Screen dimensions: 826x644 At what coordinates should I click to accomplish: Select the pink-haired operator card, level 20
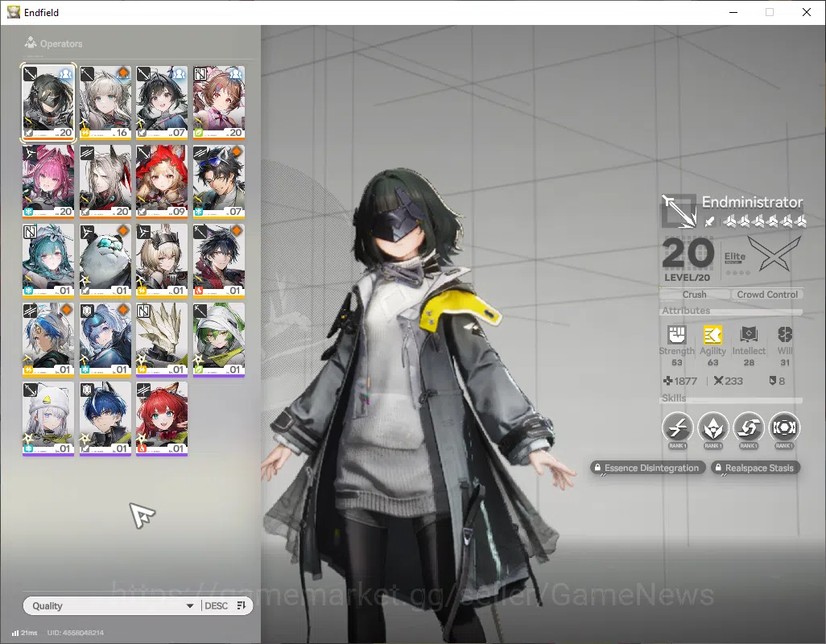tap(48, 182)
